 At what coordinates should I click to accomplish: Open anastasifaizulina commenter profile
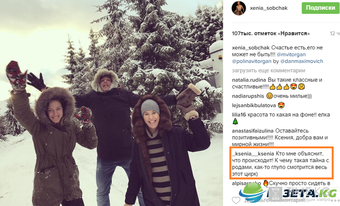pos(253,131)
